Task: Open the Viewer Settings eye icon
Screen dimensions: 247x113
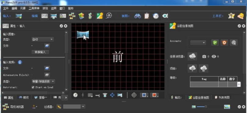Action: 165,16
